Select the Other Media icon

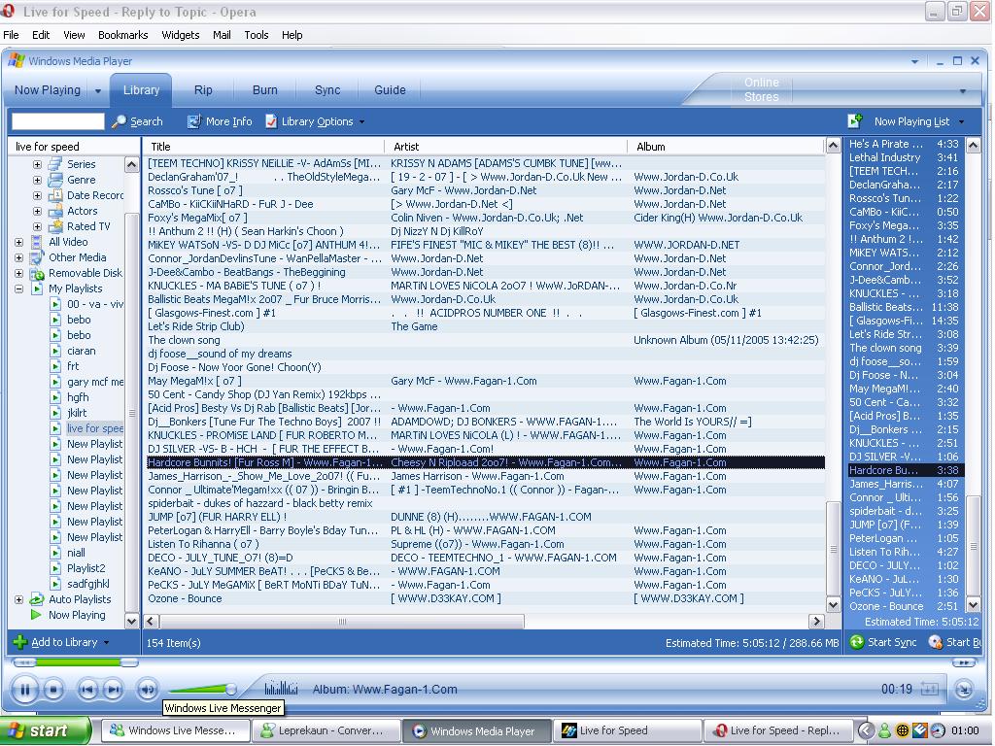tap(37, 257)
